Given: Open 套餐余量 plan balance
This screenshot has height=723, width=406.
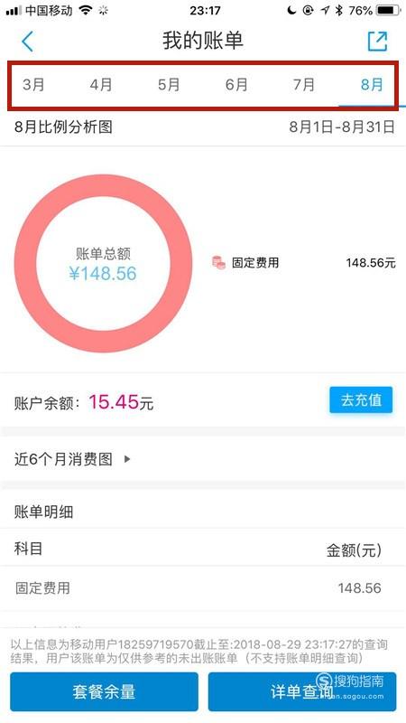Looking at the screenshot, I should point(104,691).
